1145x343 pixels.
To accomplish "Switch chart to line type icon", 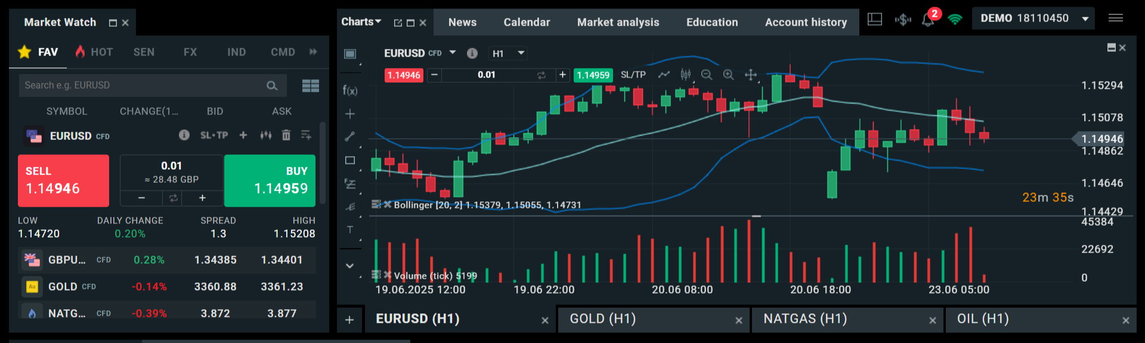I will click(x=664, y=74).
